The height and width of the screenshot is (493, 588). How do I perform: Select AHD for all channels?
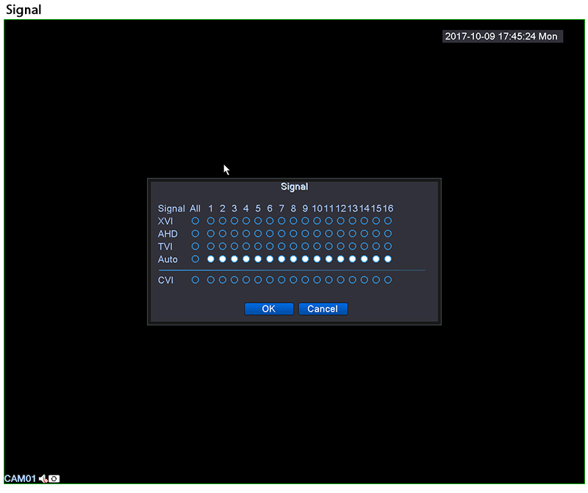[x=196, y=234]
